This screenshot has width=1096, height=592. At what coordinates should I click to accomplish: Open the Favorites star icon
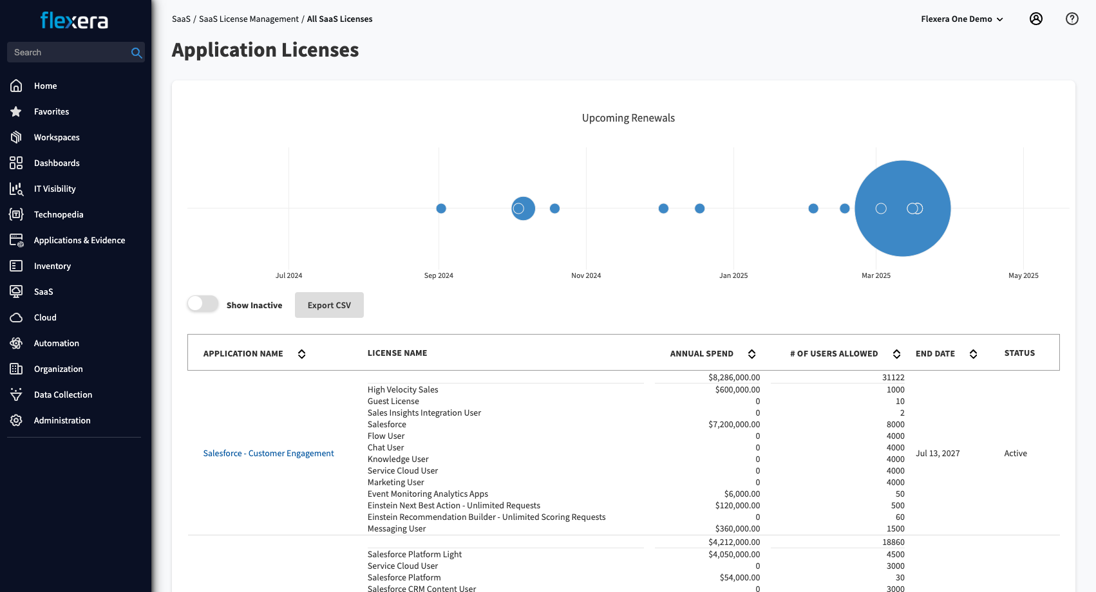click(x=16, y=111)
